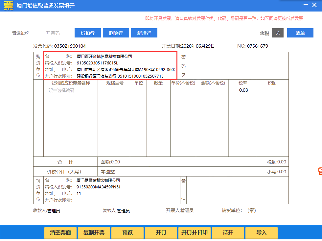Image resolution: width=322 pixels, height=241 pixels.
Task: Click the total 金额:0.00 text
Action: [110, 162]
